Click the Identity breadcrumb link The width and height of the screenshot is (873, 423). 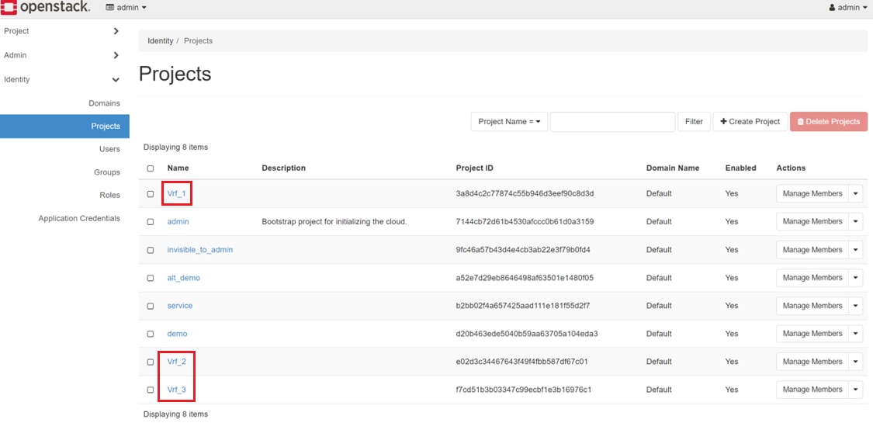(x=161, y=41)
